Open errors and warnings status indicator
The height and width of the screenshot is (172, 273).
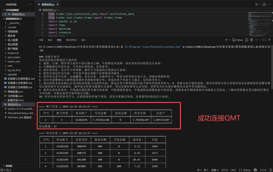pyautogui.click(x=6, y=170)
